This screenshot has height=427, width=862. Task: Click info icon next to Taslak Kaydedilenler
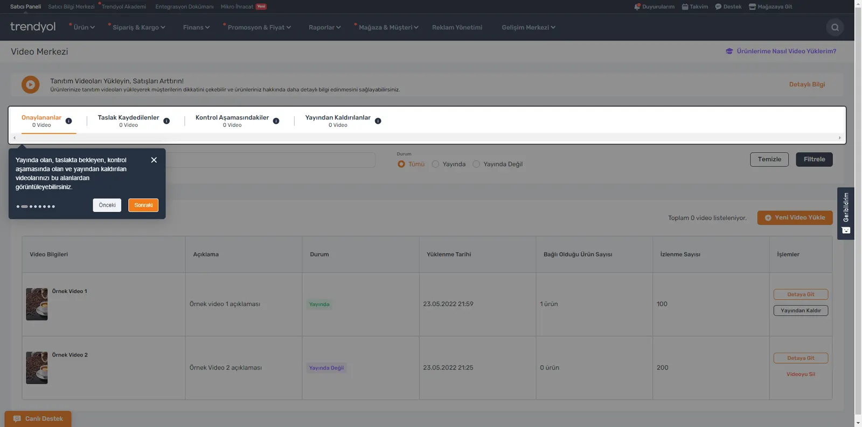point(166,121)
